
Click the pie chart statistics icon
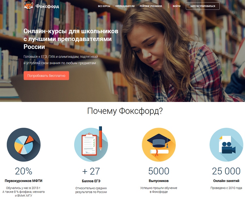[24, 145]
